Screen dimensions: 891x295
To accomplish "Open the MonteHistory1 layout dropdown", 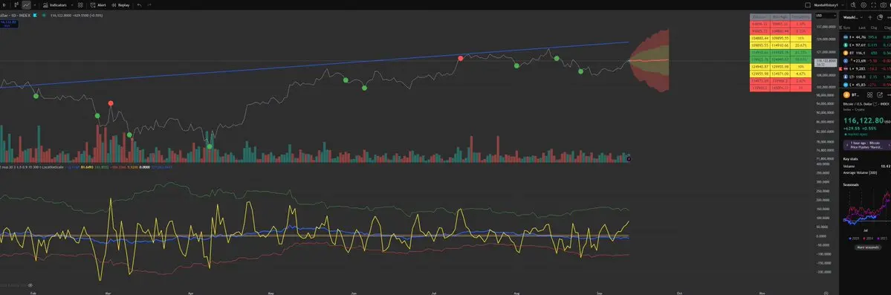I will pyautogui.click(x=843, y=4).
